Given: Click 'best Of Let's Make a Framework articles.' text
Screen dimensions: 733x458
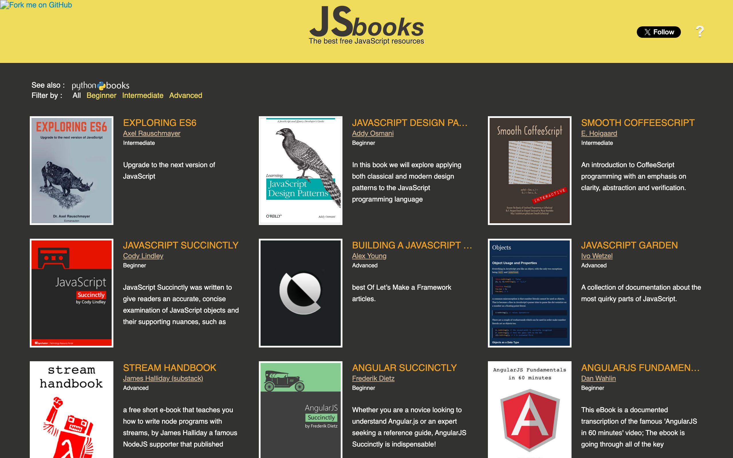Looking at the screenshot, I should 402,293.
